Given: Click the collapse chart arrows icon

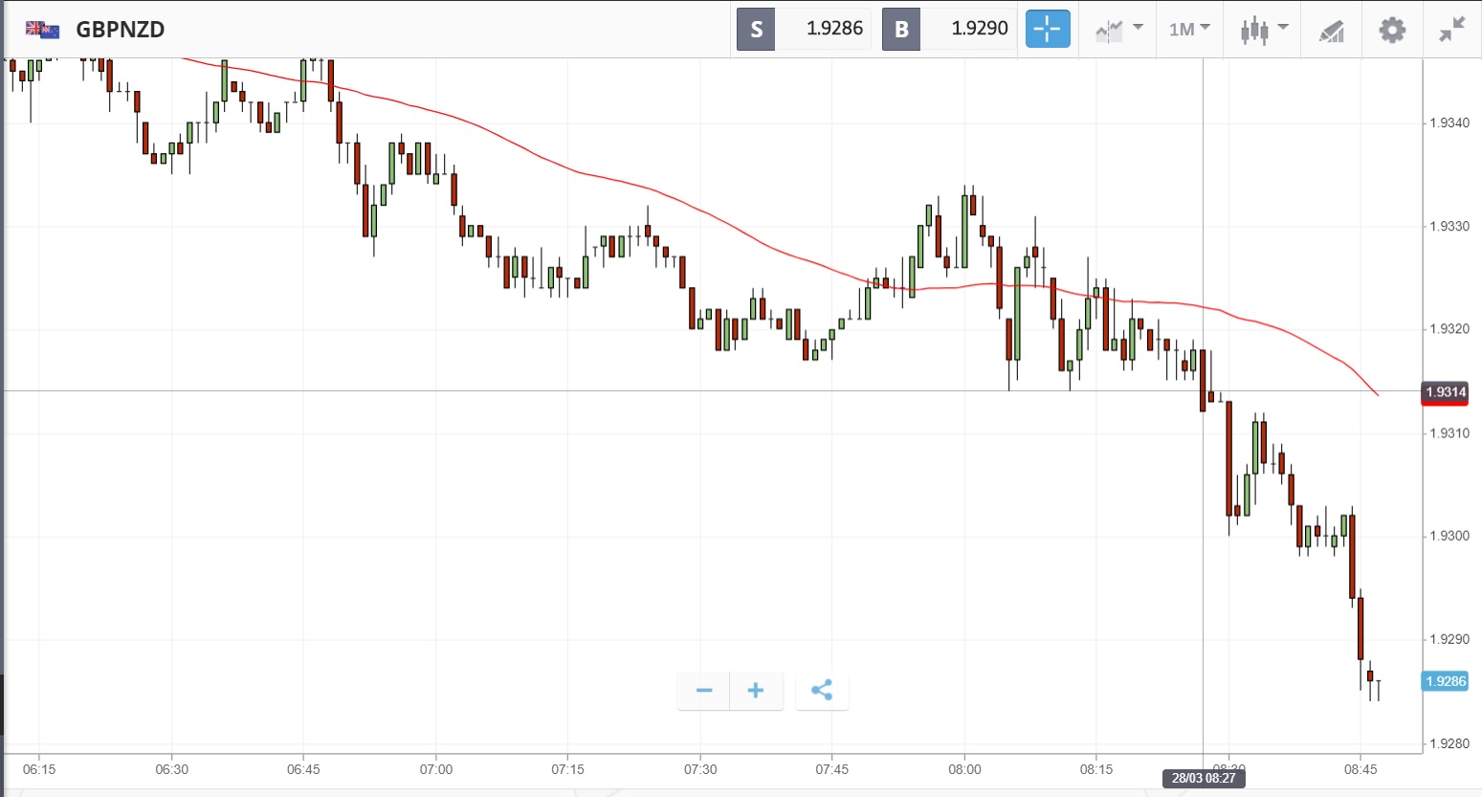Looking at the screenshot, I should [x=1452, y=30].
